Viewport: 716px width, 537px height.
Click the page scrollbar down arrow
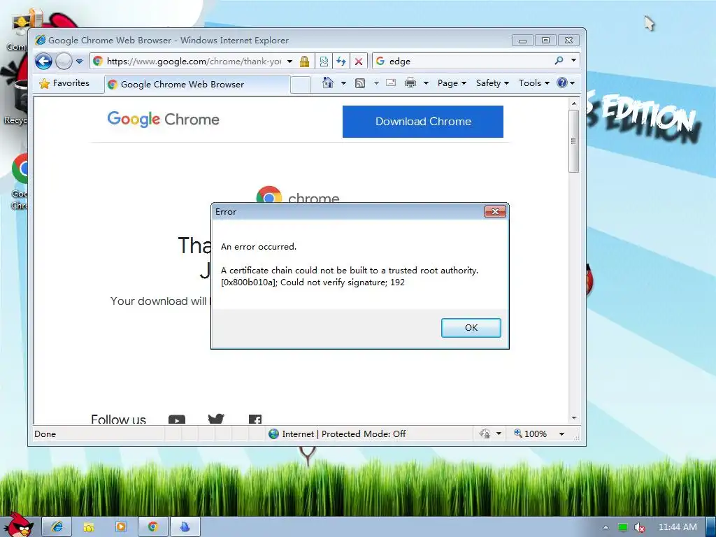click(x=574, y=418)
